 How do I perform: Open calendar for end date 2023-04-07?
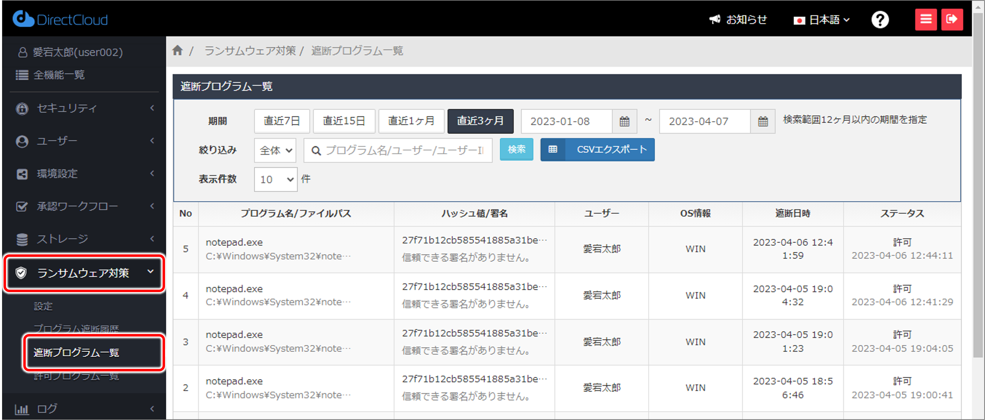coord(762,121)
